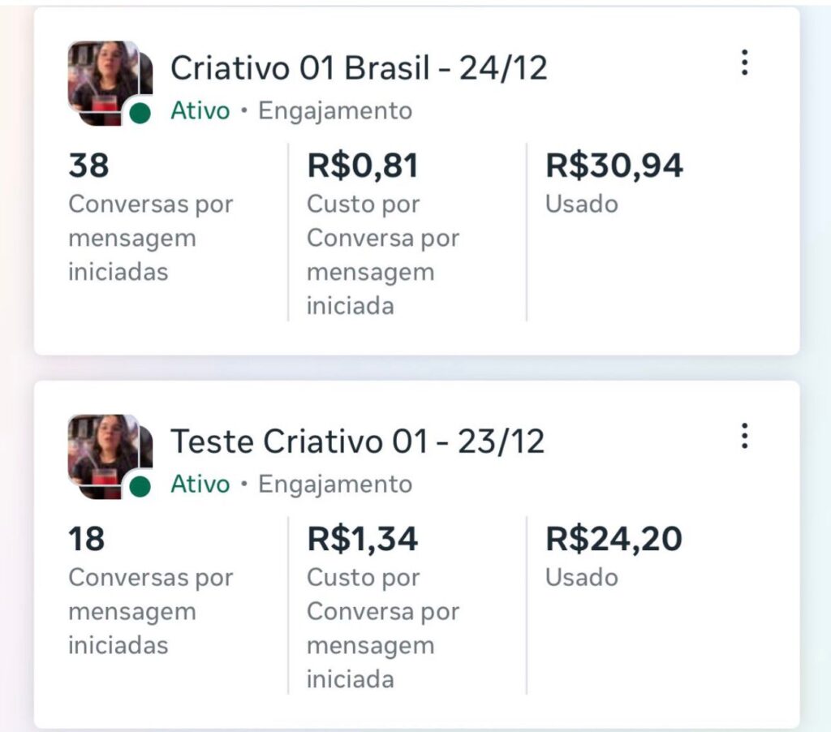Click the Ativo status on Teste Criativo 01

200,484
